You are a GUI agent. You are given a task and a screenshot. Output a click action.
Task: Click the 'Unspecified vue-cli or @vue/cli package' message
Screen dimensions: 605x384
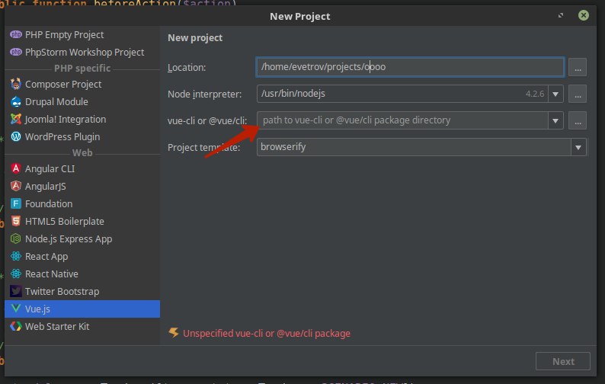click(267, 334)
